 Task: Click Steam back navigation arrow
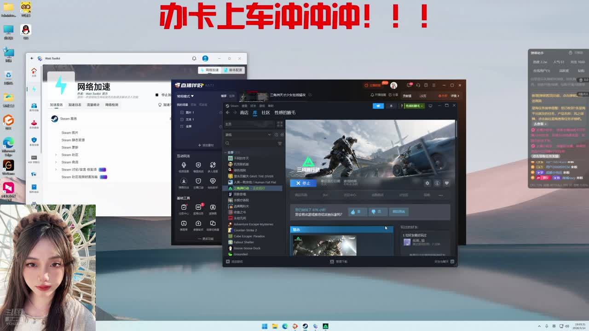tap(228, 113)
